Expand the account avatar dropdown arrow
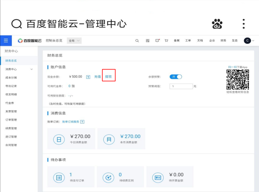This screenshot has height=192, width=259. coord(253,40)
